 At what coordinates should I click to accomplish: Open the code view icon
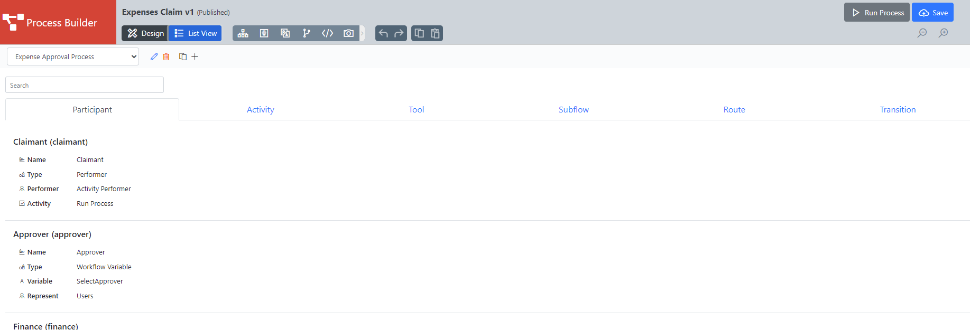click(328, 33)
